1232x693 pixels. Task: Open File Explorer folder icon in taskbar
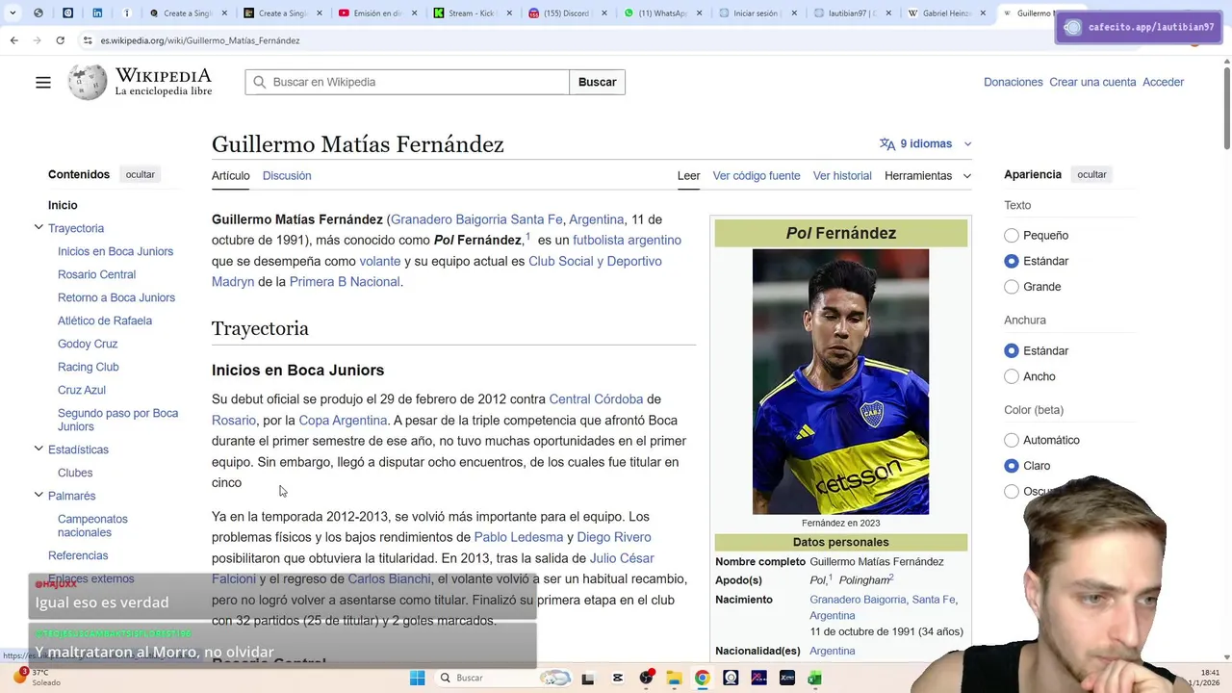coord(674,678)
